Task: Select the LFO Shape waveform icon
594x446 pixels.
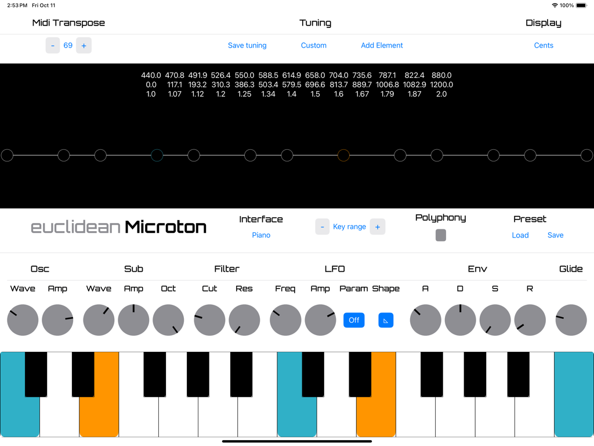Action: (385, 320)
